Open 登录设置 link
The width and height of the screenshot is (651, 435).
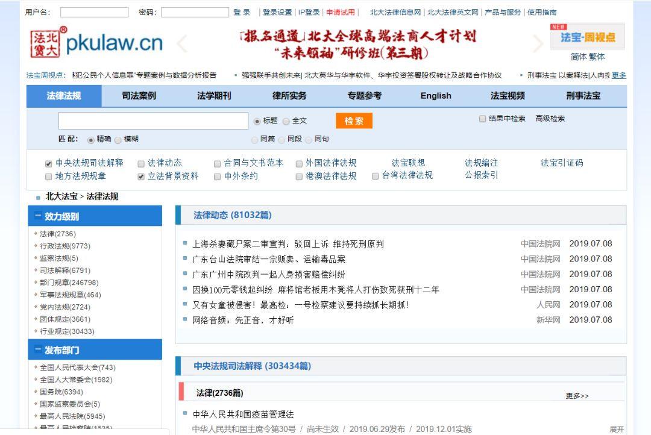pyautogui.click(x=277, y=13)
